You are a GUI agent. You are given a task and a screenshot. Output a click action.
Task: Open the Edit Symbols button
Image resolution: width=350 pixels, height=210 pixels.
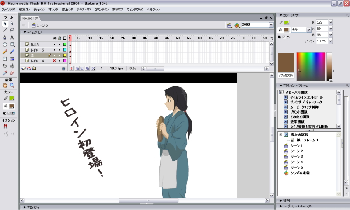click(237, 25)
